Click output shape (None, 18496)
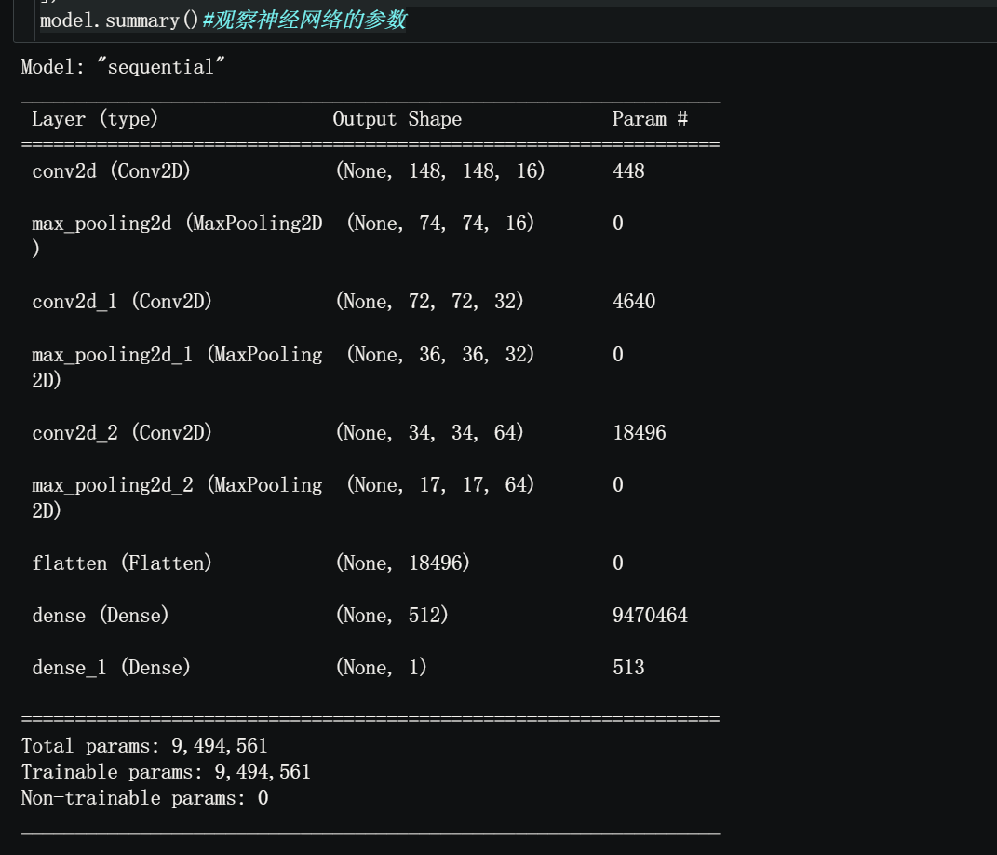This screenshot has width=997, height=855. pyautogui.click(x=402, y=563)
